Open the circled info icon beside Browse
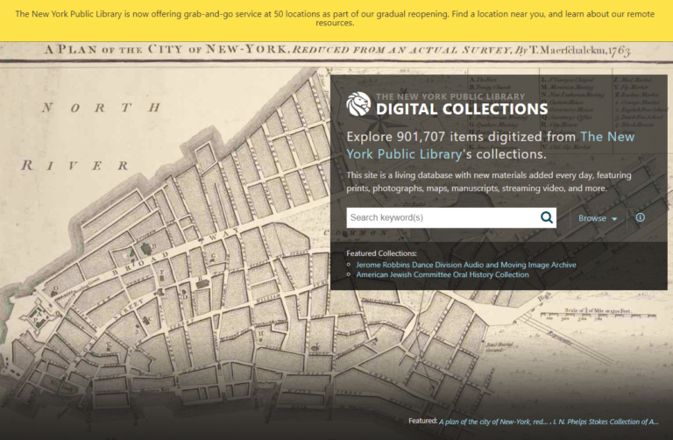The width and height of the screenshot is (673, 440). point(640,217)
